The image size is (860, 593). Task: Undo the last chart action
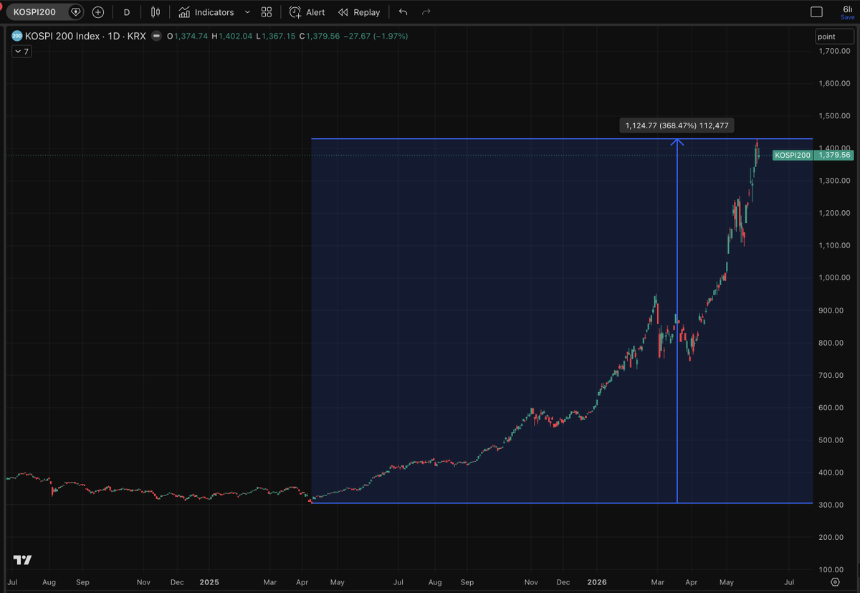coord(403,12)
